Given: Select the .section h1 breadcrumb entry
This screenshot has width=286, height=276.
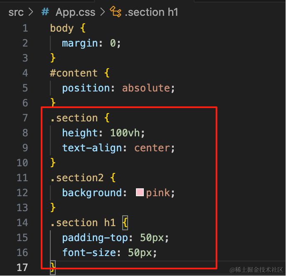Looking at the screenshot, I should 151,12.
